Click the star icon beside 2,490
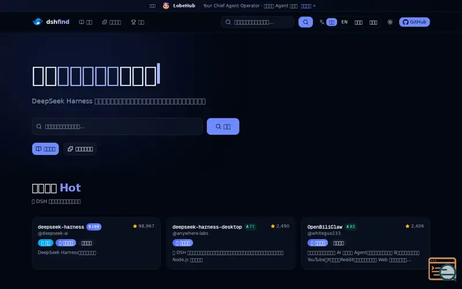The height and width of the screenshot is (289, 462). (273, 226)
